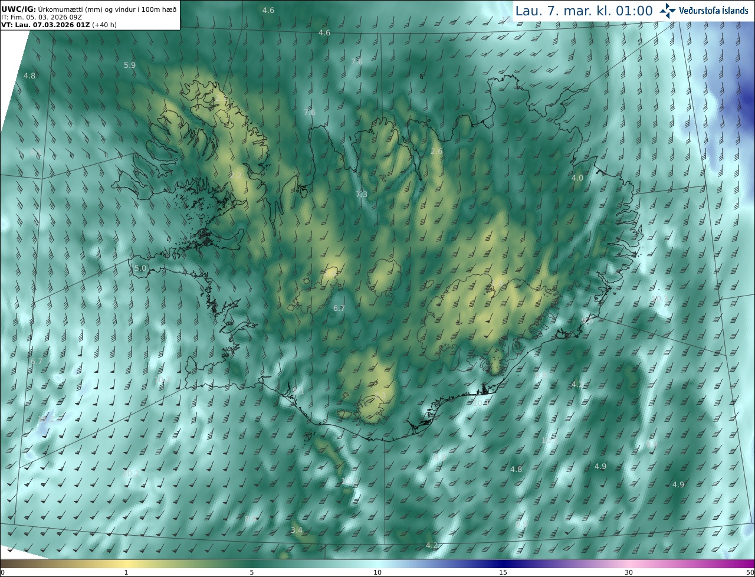Click the colorbar label 5

coord(252,572)
